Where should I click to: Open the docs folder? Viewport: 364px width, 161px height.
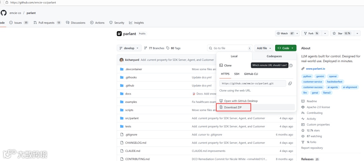coord(128,93)
